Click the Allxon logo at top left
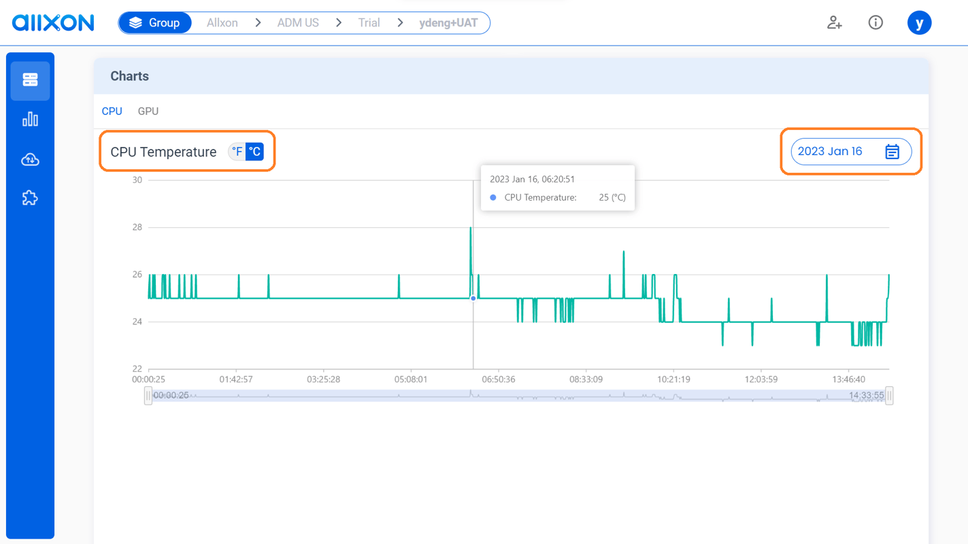This screenshot has height=544, width=968. click(x=53, y=22)
